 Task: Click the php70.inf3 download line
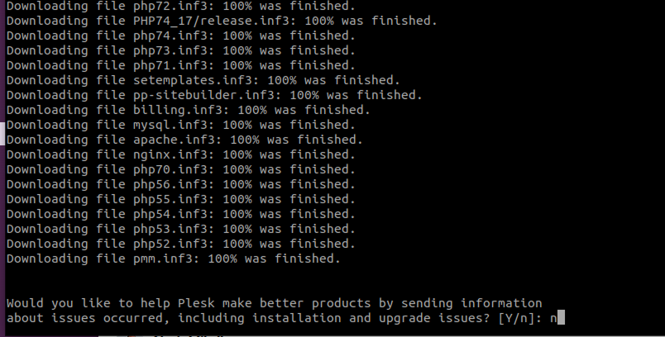click(180, 169)
